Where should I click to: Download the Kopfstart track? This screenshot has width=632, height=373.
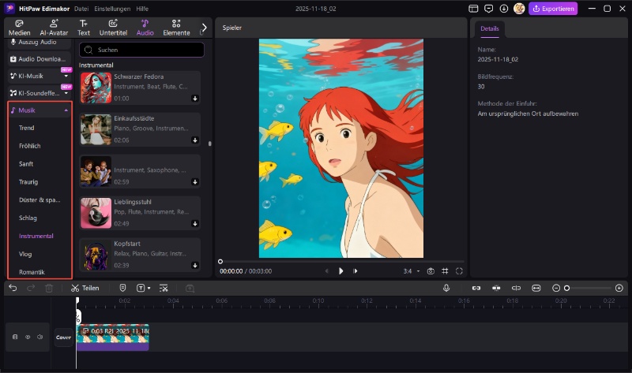tap(195, 265)
